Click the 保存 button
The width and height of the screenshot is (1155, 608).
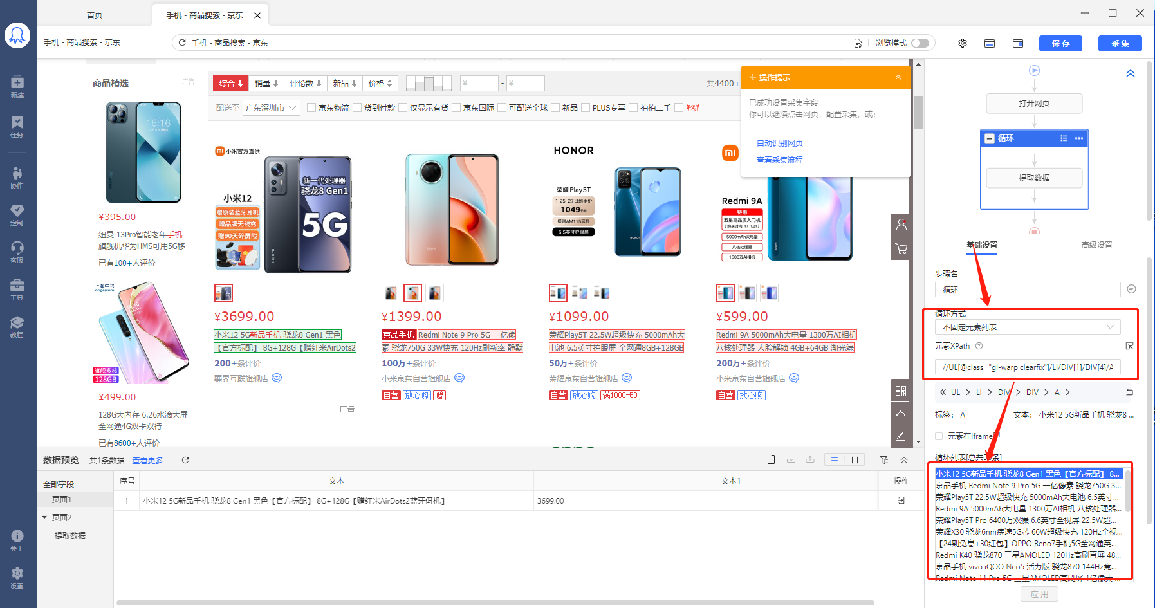pos(1060,43)
